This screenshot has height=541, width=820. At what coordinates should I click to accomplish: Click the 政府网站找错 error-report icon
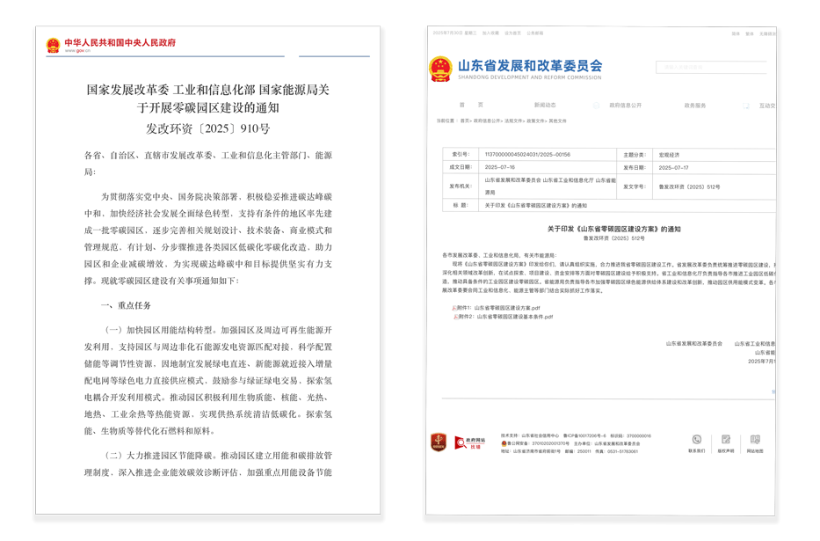(x=468, y=442)
